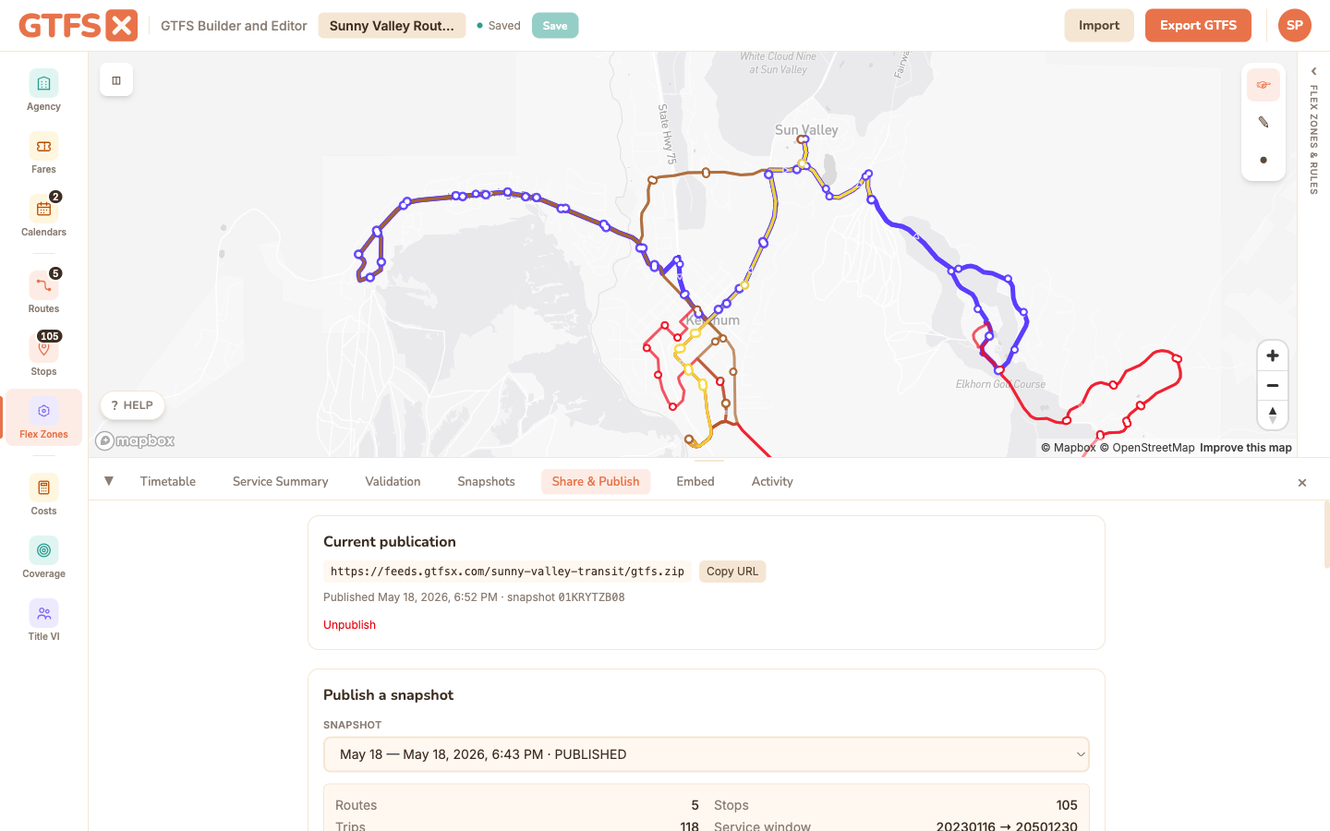Toggle the side panel layout icon
Image resolution: width=1330 pixels, height=831 pixels.
click(x=116, y=80)
